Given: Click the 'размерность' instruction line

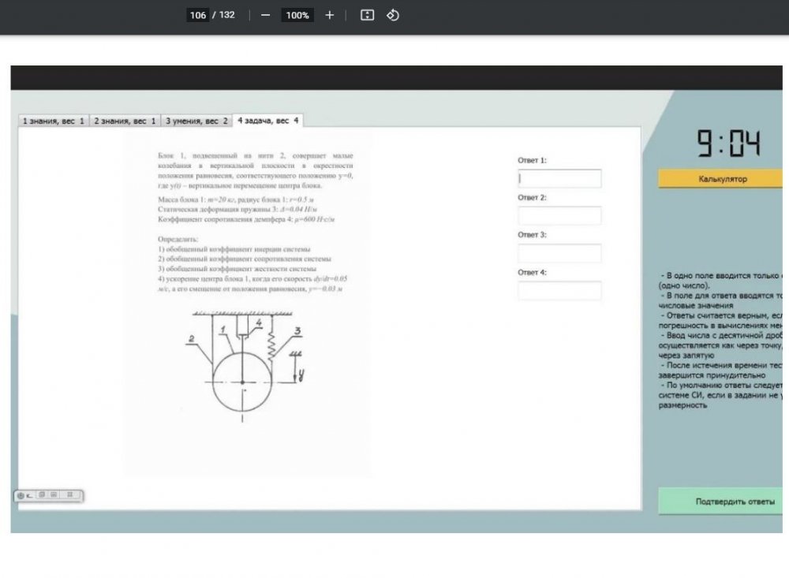Looking at the screenshot, I should click(x=682, y=405).
